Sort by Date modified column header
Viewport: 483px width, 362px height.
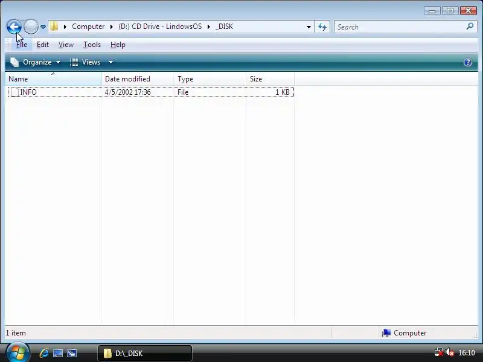[x=138, y=79]
